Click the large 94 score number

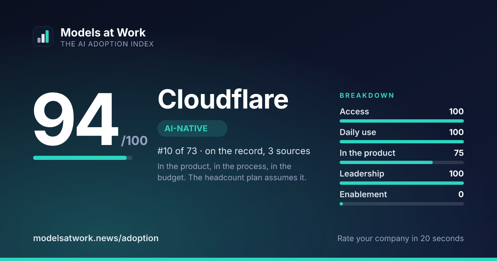click(75, 119)
